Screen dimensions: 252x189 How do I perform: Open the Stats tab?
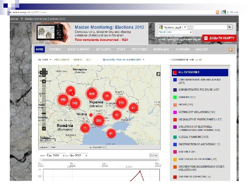tap(121, 49)
